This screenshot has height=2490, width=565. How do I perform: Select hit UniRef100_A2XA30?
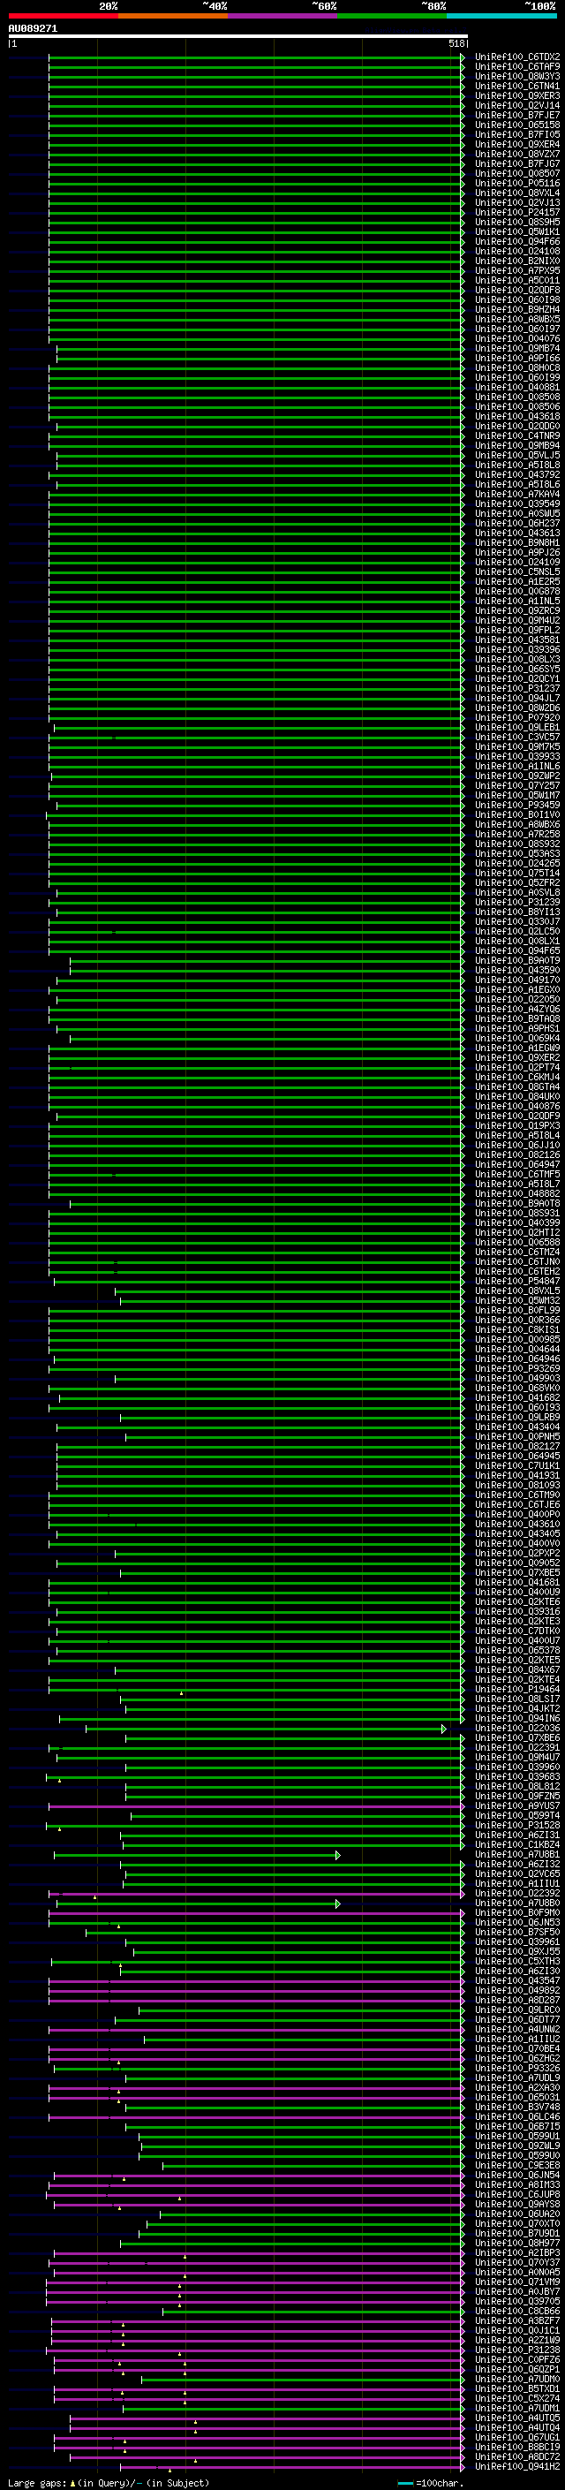(x=517, y=2087)
